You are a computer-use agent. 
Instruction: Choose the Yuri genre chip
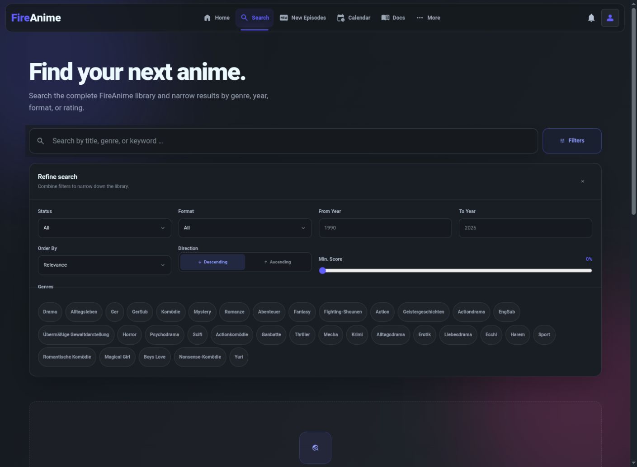239,357
